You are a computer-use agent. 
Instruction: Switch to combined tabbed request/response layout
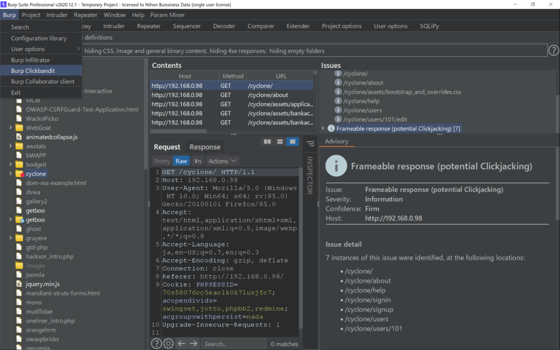point(293,141)
